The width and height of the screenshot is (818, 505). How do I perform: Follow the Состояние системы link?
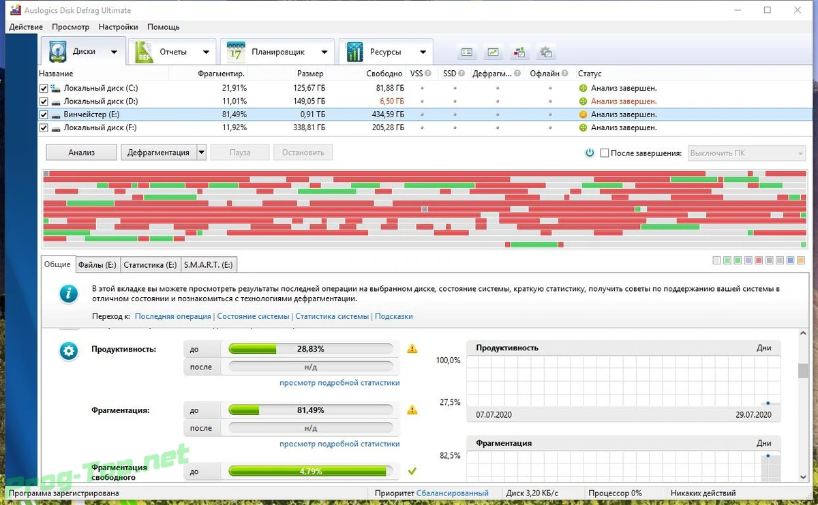tap(254, 316)
